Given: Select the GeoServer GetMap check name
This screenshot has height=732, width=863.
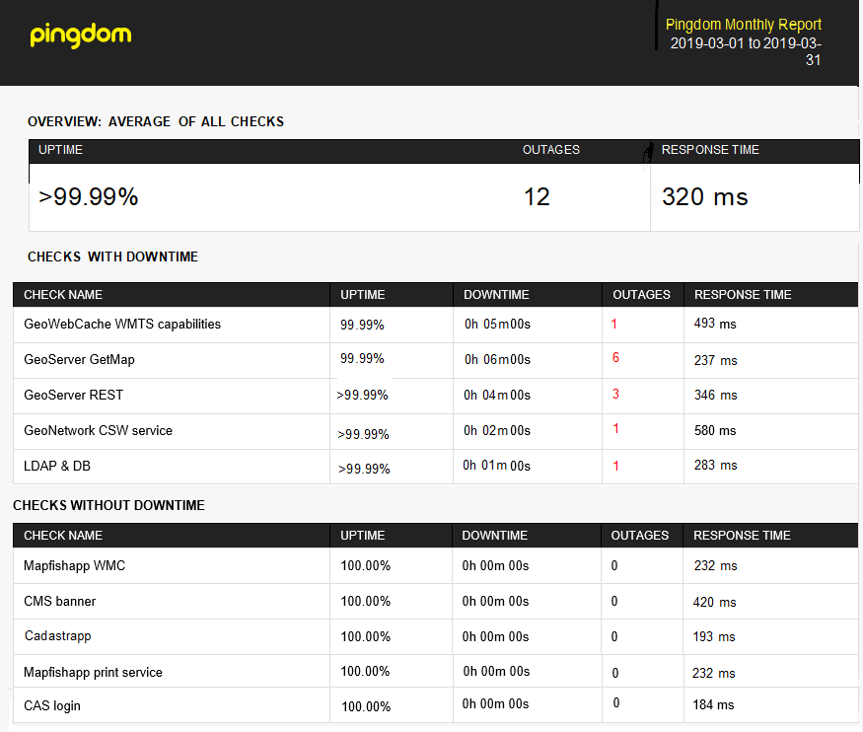Looking at the screenshot, I should coord(79,359).
